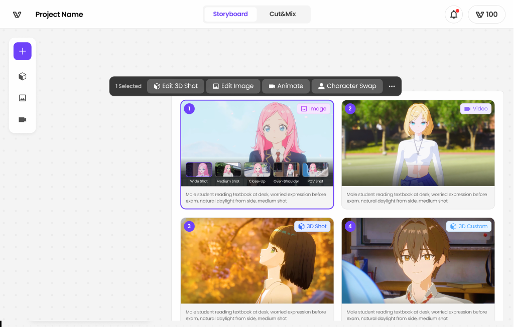Select the Over-Shoulder shot thumbnail
Viewport: 514px width, 327px height.
tap(286, 171)
